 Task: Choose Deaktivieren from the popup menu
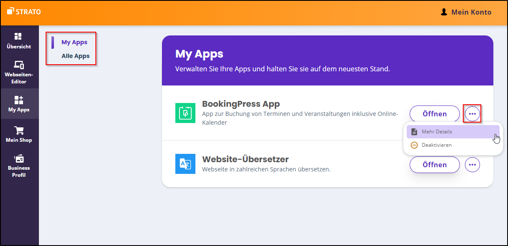[x=436, y=145]
